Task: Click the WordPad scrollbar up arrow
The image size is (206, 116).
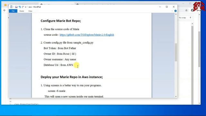Action: pos(176,14)
